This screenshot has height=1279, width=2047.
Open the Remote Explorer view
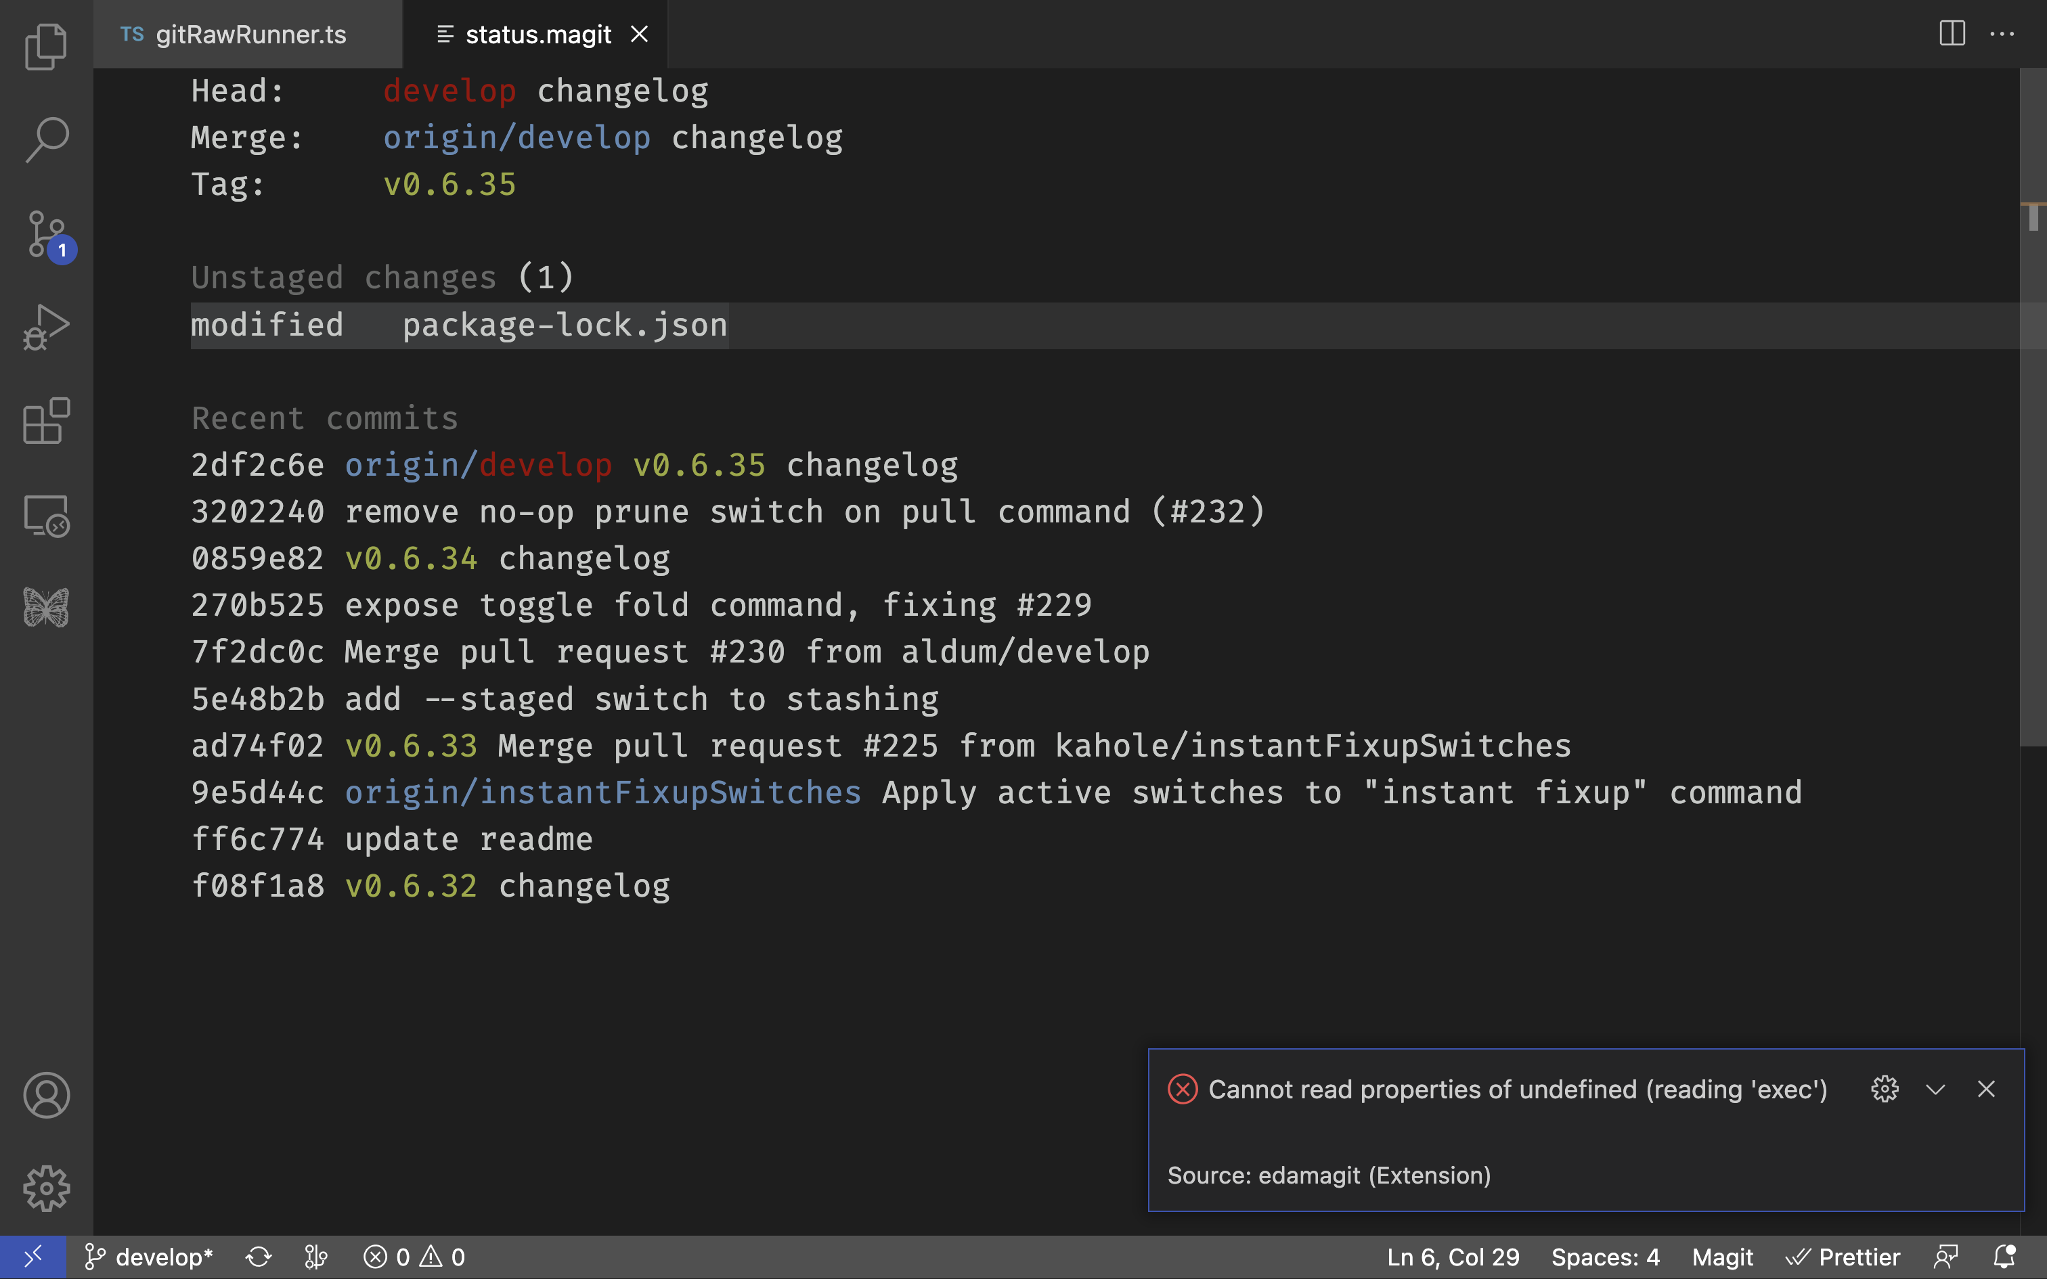pyautogui.click(x=47, y=515)
